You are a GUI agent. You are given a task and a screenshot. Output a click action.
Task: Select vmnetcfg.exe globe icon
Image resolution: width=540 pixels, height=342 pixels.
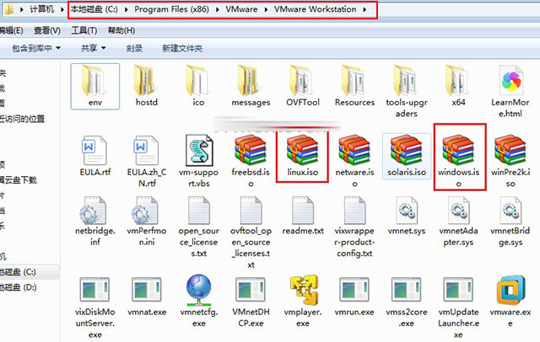pyautogui.click(x=199, y=291)
